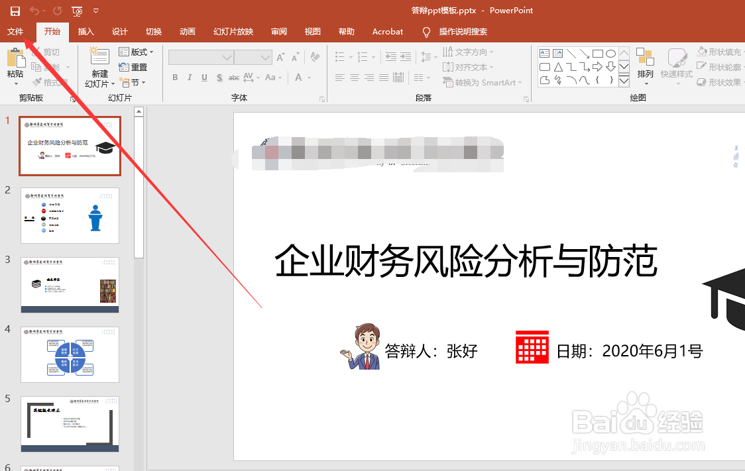The image size is (745, 471).
Task: Toggle center text alignment
Action: [x=355, y=78]
